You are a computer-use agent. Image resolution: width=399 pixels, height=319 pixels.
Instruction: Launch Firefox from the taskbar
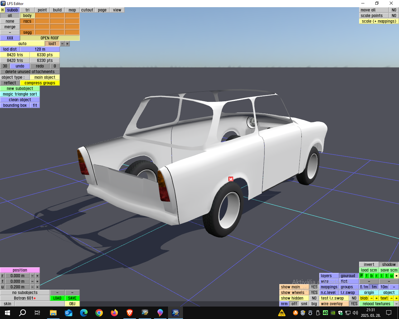click(x=114, y=313)
